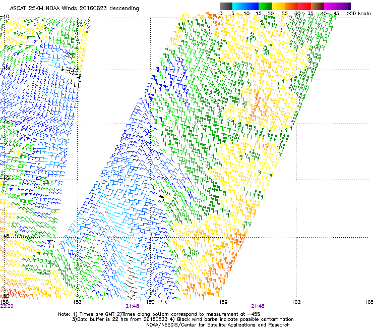This screenshot has height=328, width=373.
Task: Click the title 'ASCAT 25KM NOAA Winds 20160623 descending'
Action: pyautogui.click(x=74, y=9)
